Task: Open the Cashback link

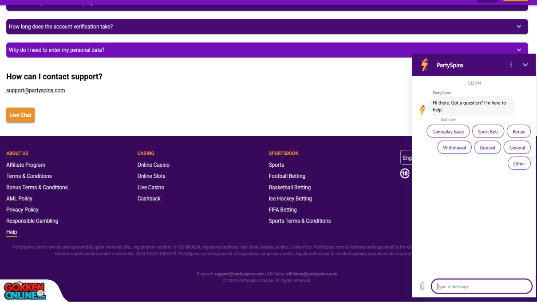Action: point(149,199)
